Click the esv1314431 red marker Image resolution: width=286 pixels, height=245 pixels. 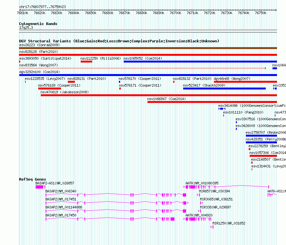coord(252,169)
